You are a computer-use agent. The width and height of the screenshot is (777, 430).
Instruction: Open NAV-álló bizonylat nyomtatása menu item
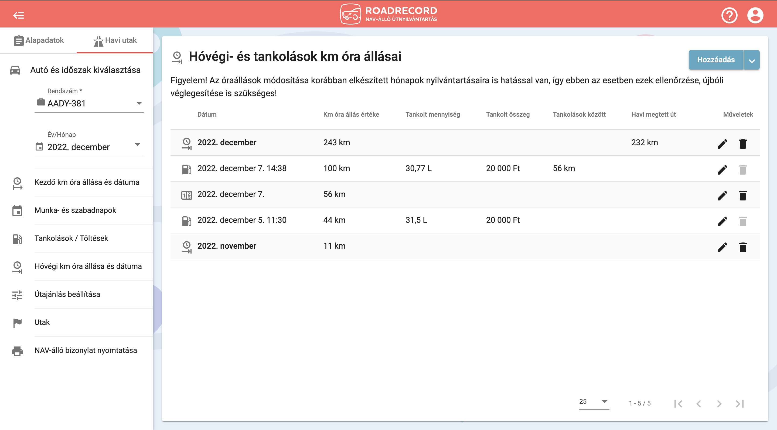pos(86,350)
